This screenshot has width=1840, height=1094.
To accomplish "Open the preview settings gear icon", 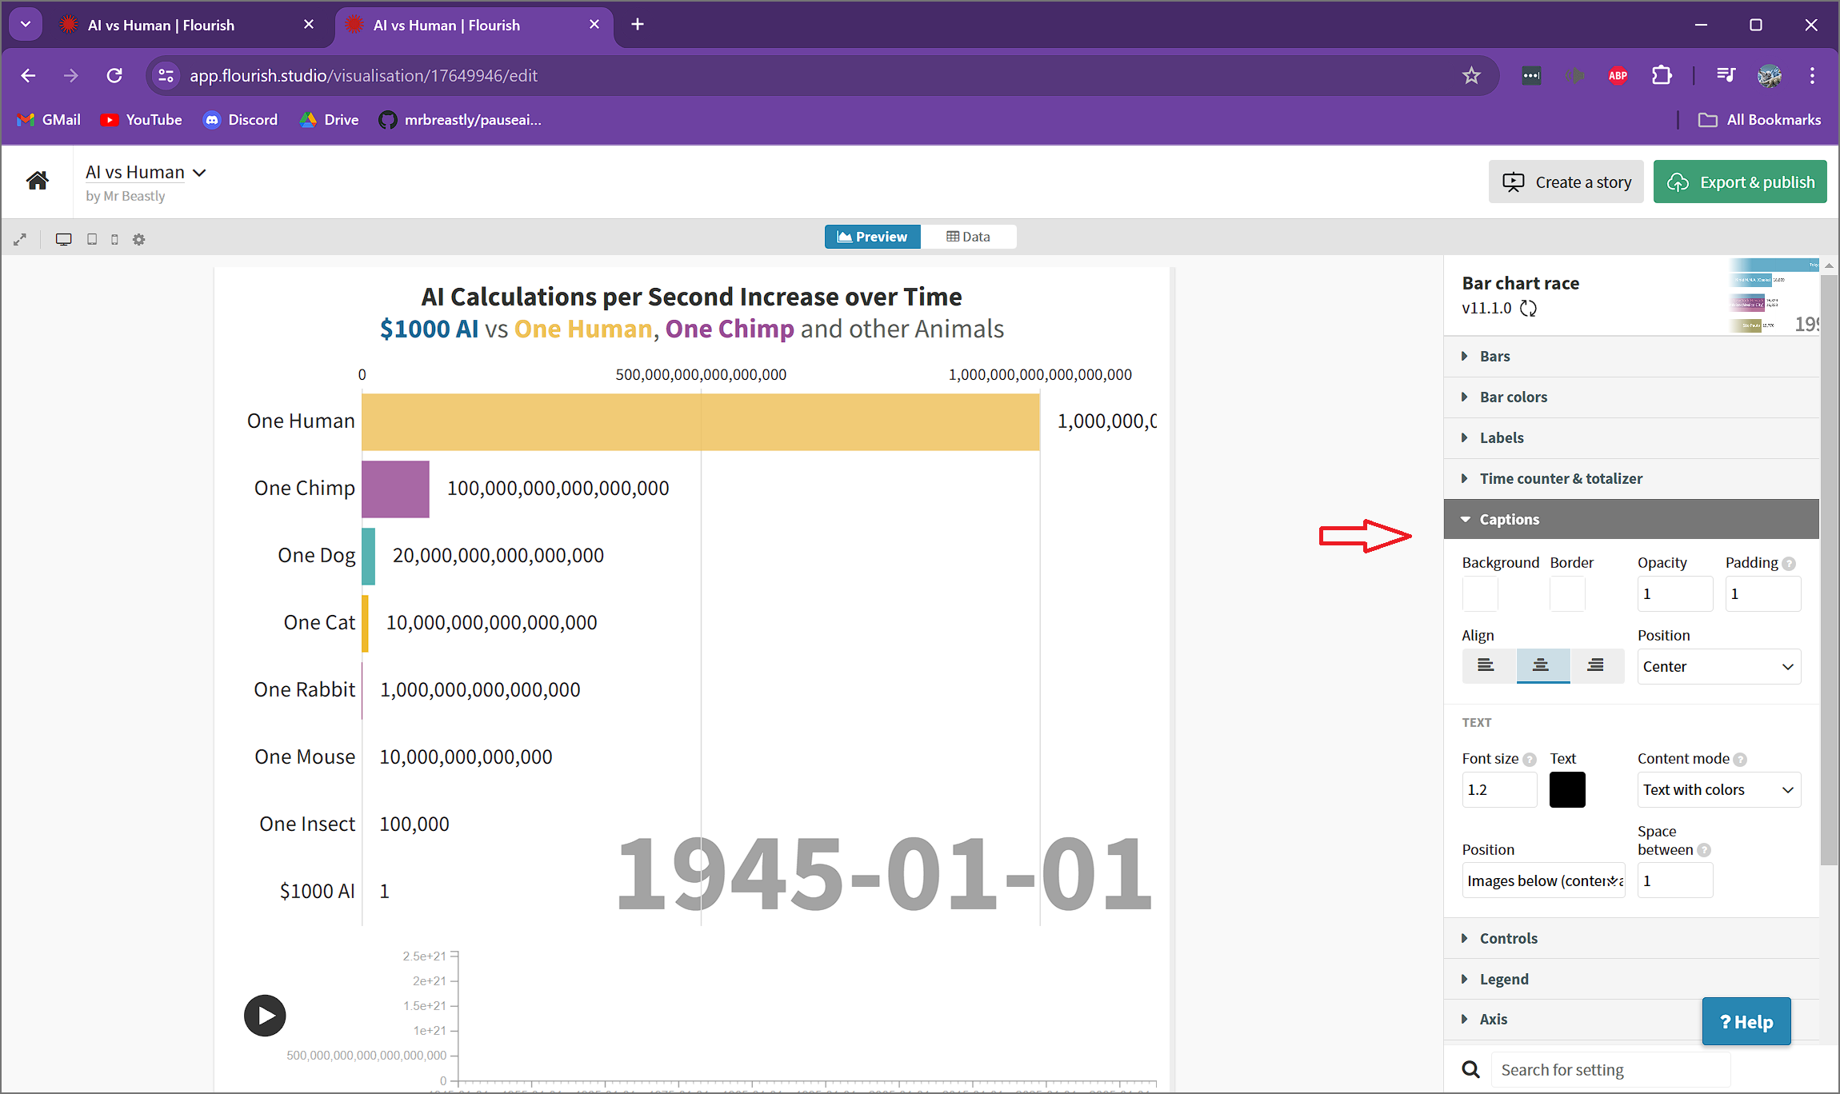I will tap(138, 239).
